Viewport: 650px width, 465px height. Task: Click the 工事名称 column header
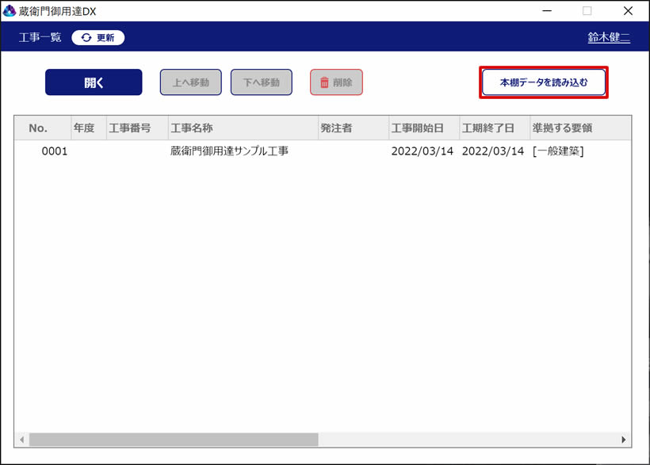243,128
